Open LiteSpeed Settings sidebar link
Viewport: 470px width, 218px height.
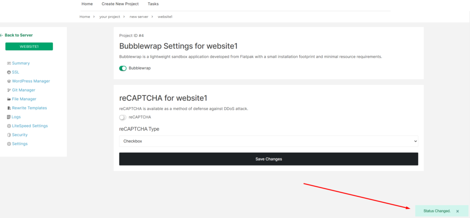tap(30, 126)
